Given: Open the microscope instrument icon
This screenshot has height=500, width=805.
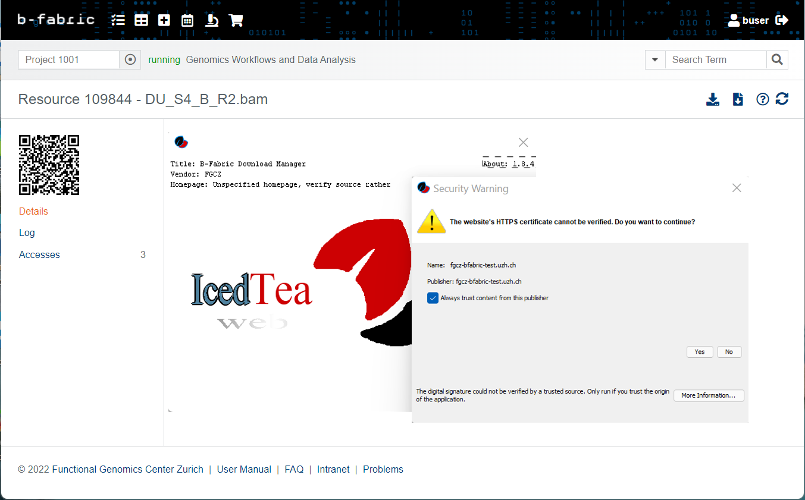Looking at the screenshot, I should point(212,20).
